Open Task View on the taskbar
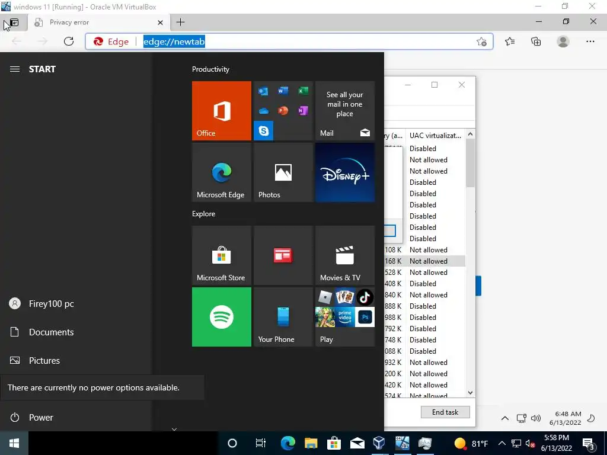Viewport: 607px width, 455px height. click(x=261, y=443)
